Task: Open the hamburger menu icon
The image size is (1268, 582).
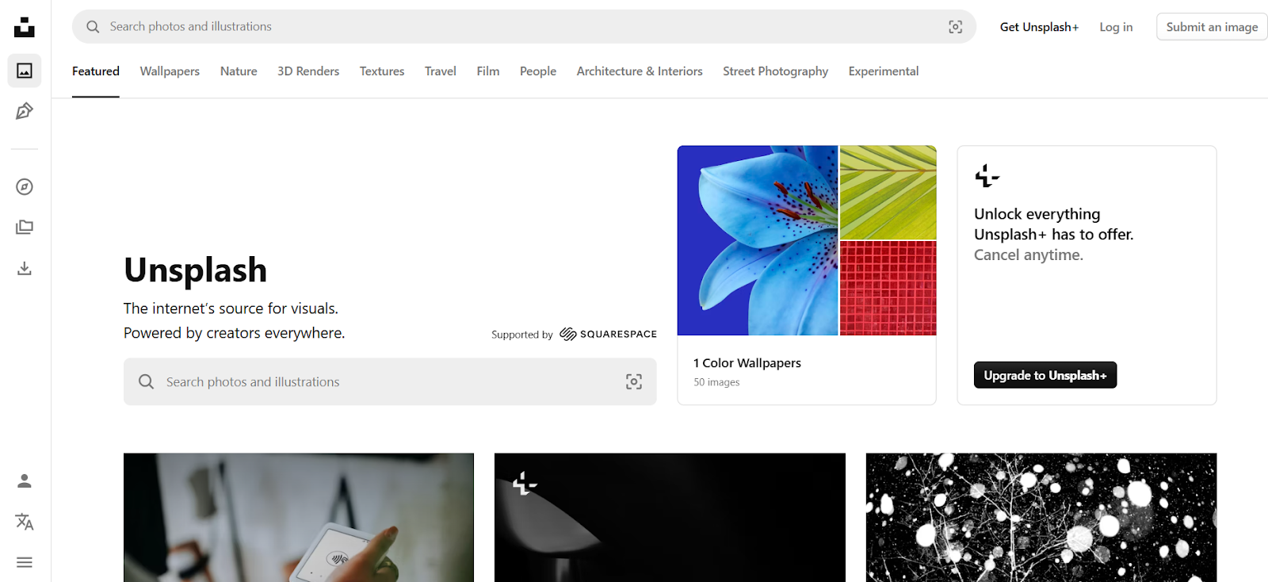Action: (25, 562)
